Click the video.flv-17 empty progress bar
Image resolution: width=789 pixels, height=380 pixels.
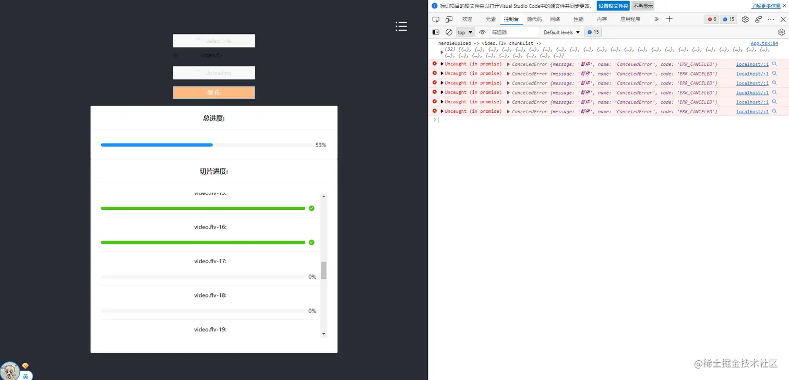(203, 277)
